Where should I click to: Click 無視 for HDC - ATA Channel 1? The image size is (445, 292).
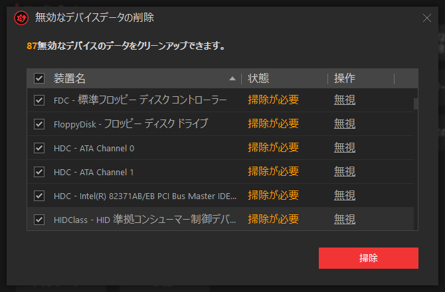click(345, 171)
